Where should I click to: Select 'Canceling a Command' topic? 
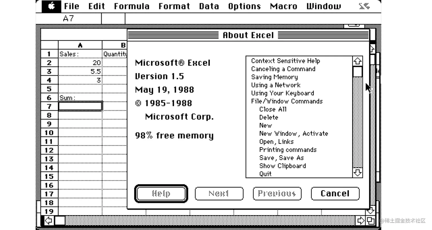pyautogui.click(x=283, y=69)
